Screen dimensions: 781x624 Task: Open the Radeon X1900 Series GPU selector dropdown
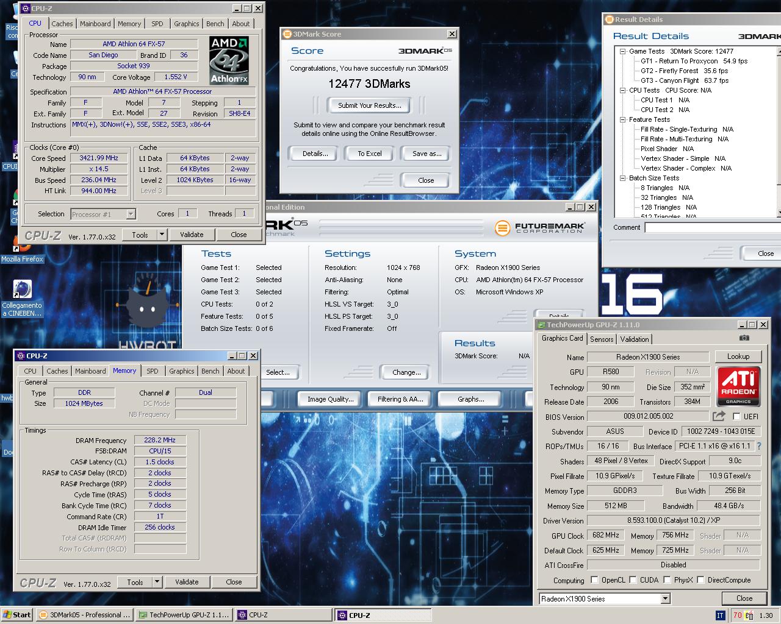665,598
